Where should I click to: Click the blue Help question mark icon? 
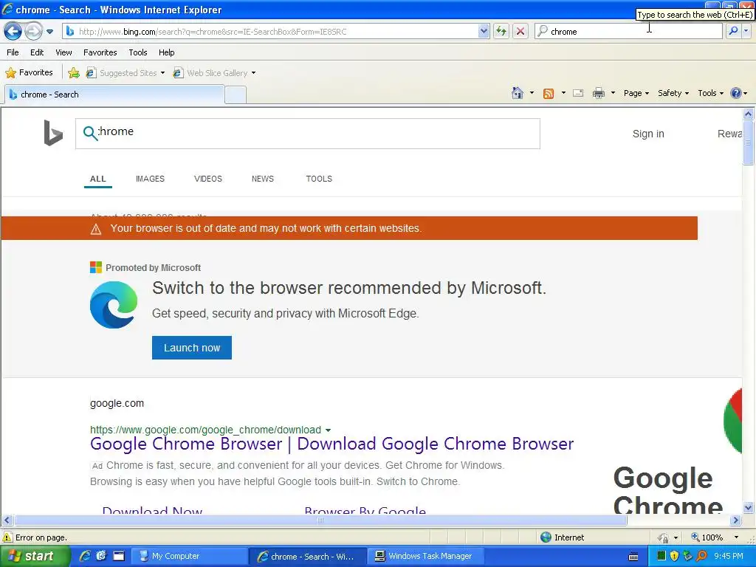coord(736,93)
